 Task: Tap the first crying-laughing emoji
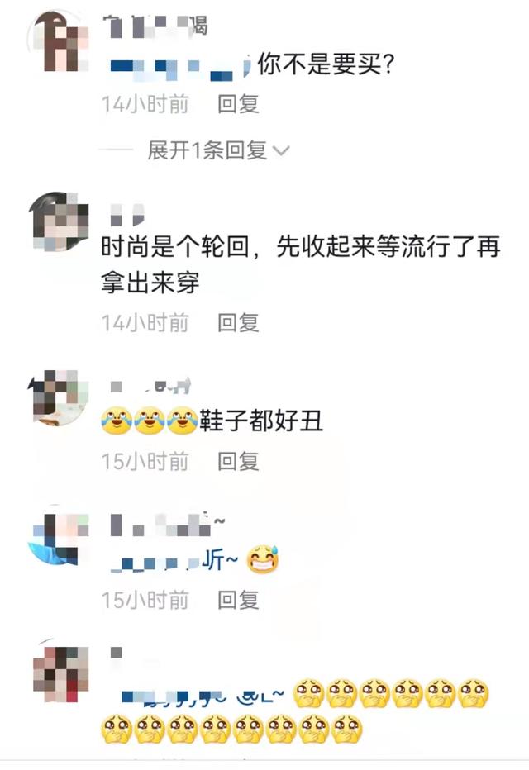click(x=117, y=421)
